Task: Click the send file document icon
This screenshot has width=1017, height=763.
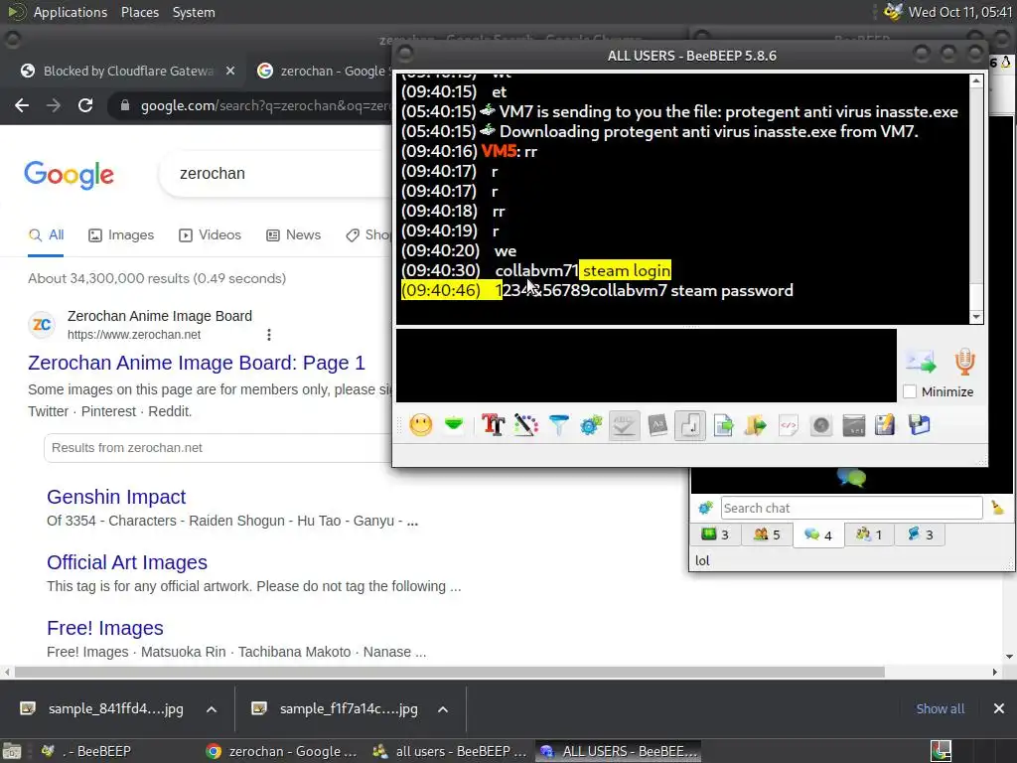Action: (723, 425)
